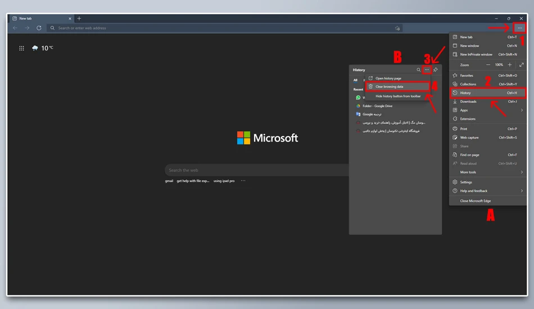Select Hide history button from toolbar
This screenshot has width=534, height=309.
[x=398, y=96]
